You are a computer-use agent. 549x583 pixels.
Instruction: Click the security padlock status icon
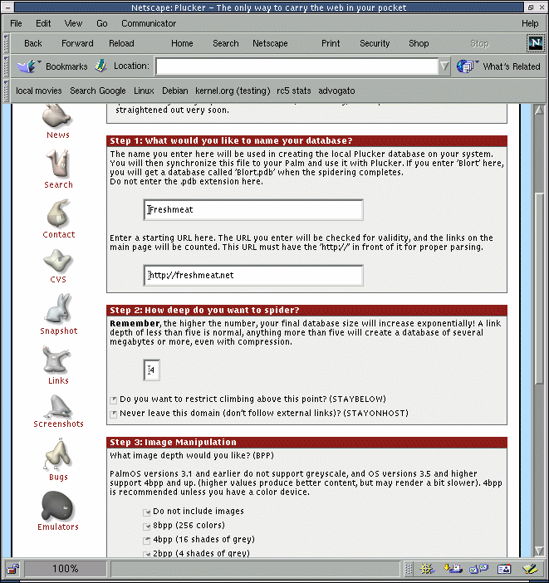click(x=12, y=569)
